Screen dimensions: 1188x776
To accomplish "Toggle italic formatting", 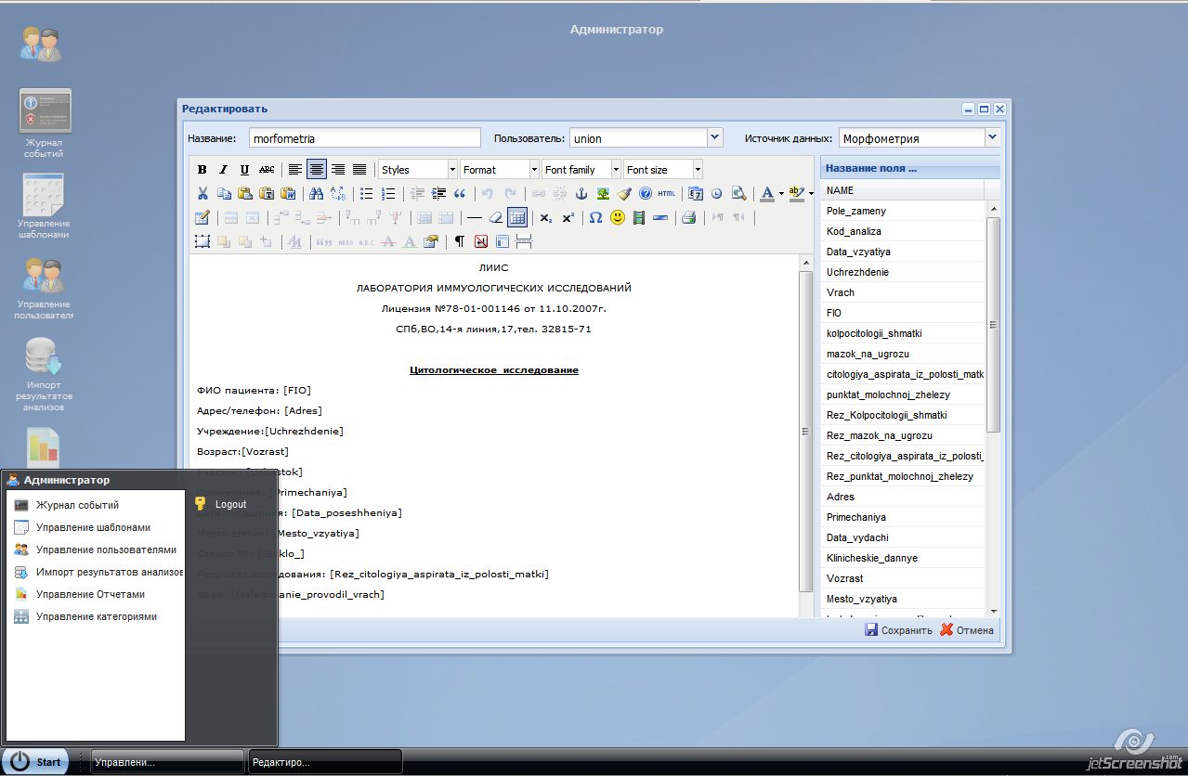I will (223, 170).
